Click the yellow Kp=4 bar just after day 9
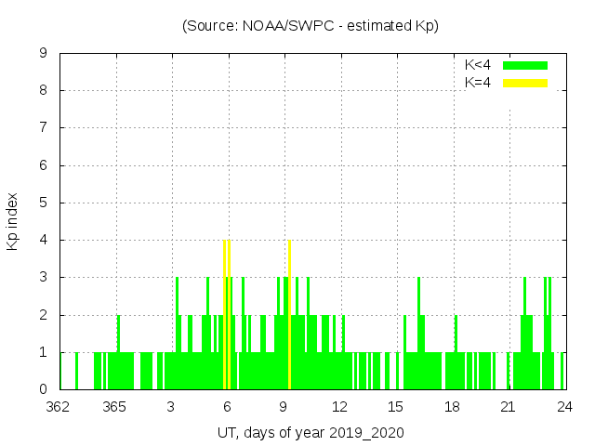This screenshot has height=446, width=595. pos(290,316)
